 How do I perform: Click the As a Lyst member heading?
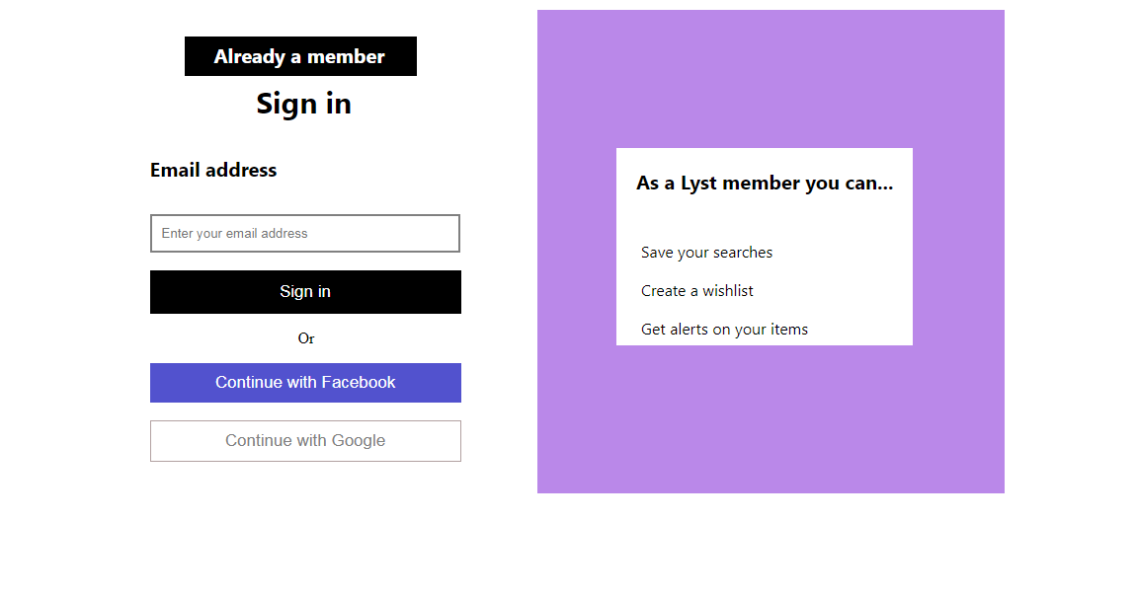765,183
